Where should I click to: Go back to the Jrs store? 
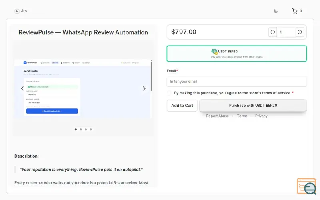click(x=21, y=11)
